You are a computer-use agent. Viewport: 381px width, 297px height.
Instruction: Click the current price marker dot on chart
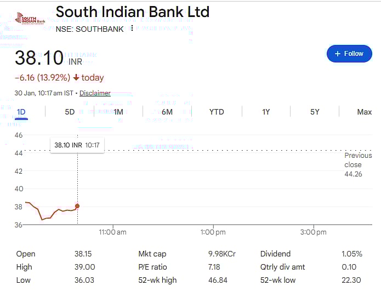pos(77,206)
